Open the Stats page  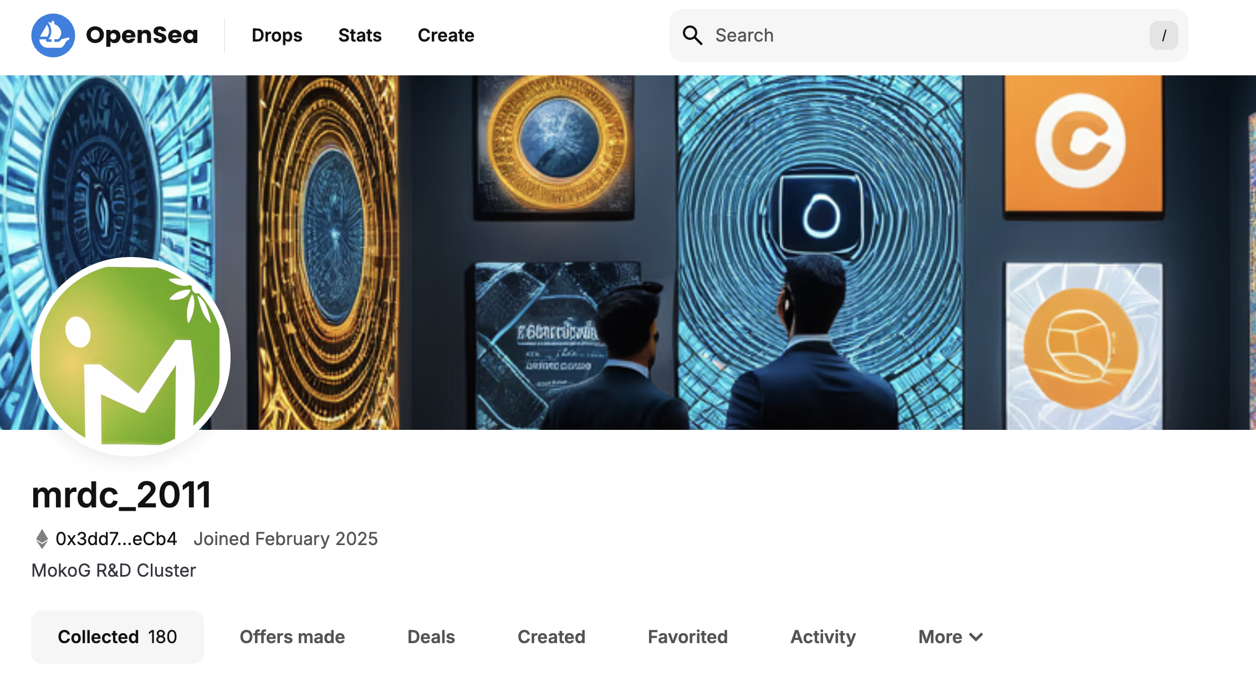pyautogui.click(x=360, y=35)
